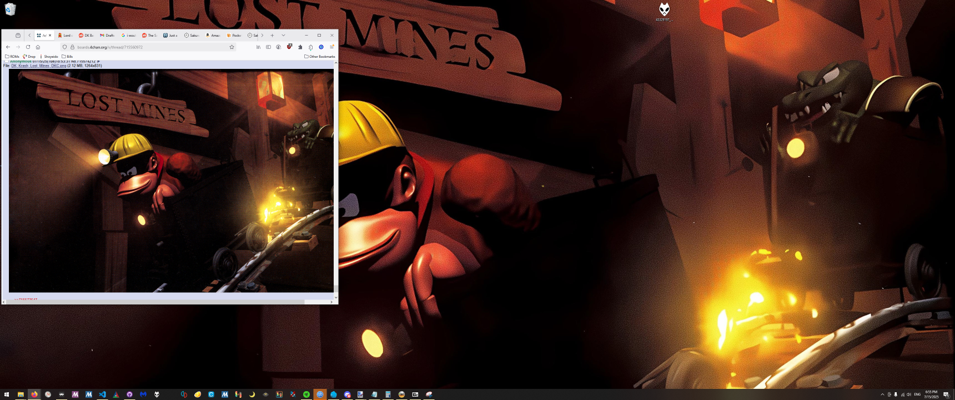Click the vertical scrollbar down arrow
The width and height of the screenshot is (955, 400).
[336, 297]
